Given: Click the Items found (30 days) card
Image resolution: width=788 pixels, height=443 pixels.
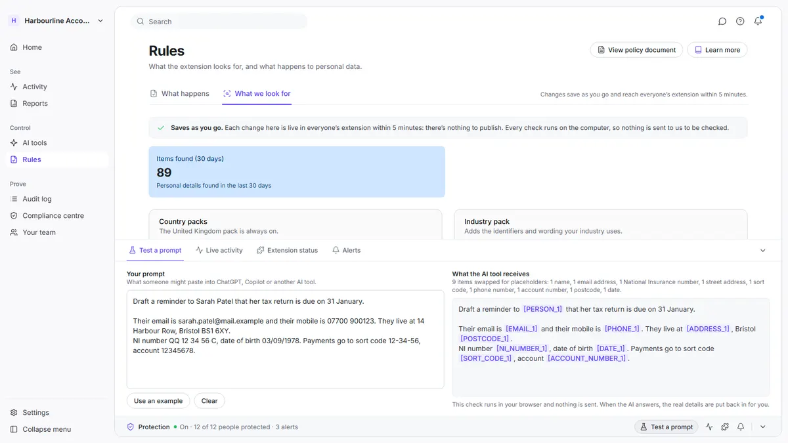Looking at the screenshot, I should click(x=297, y=172).
